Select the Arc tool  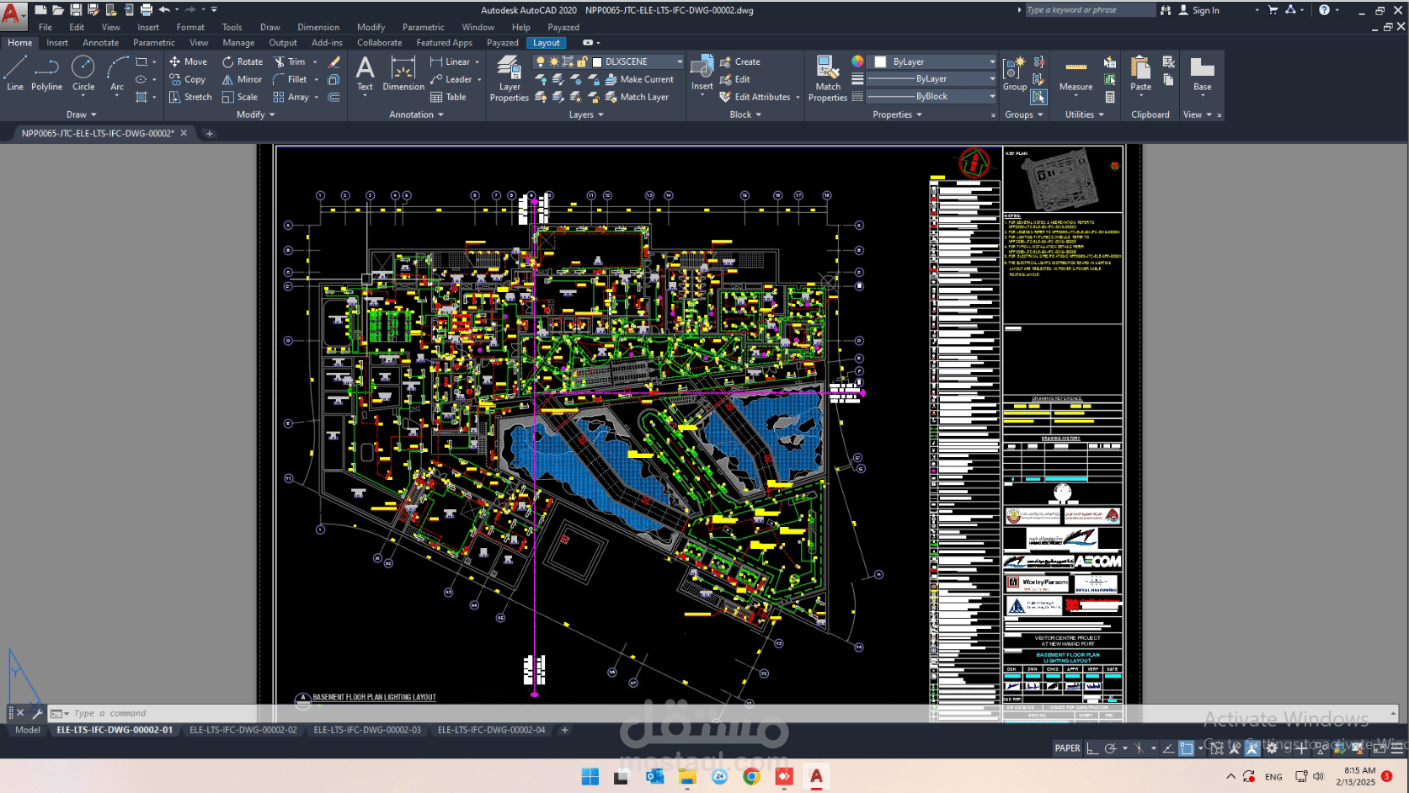click(117, 73)
